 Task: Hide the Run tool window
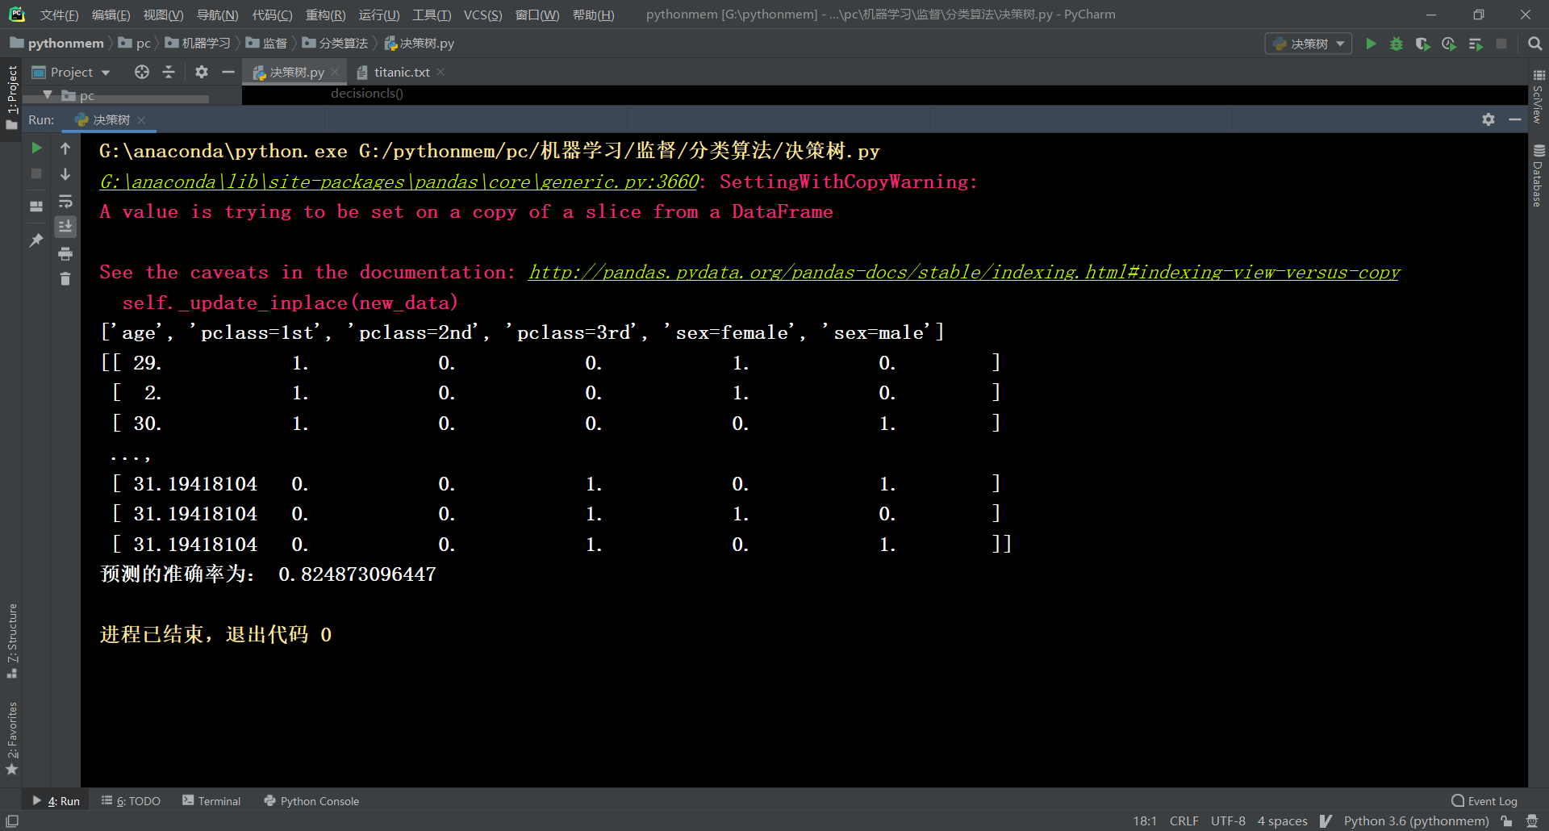(x=1515, y=119)
